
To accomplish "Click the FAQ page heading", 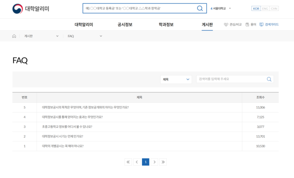I will [20, 60].
